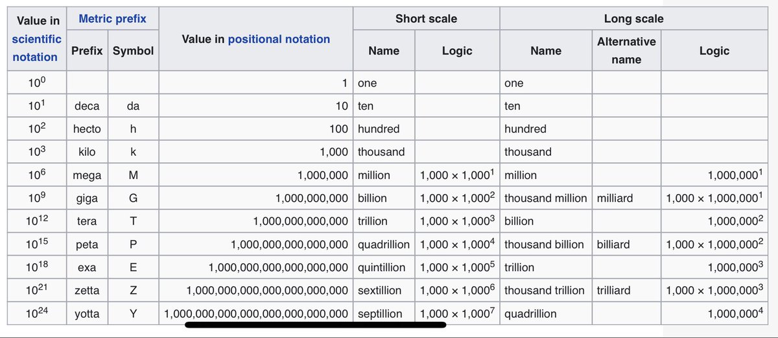778x338 pixels.
Task: Click the 'yotta' prefix cell
Action: [87, 313]
